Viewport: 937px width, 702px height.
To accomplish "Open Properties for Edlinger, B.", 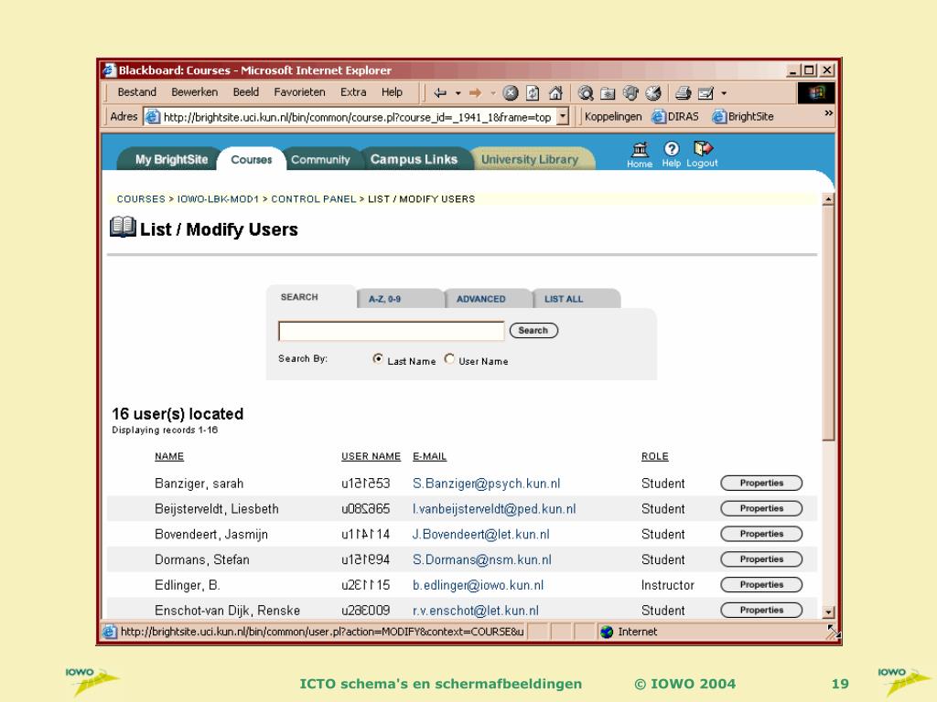I will point(761,585).
